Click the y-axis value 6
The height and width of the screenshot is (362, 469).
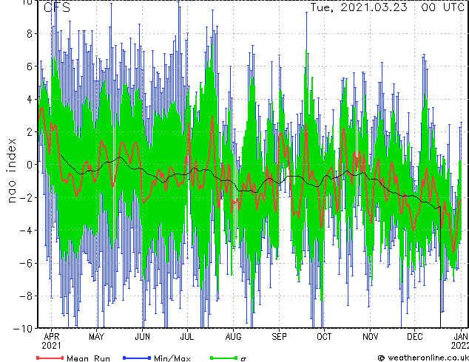30,66
